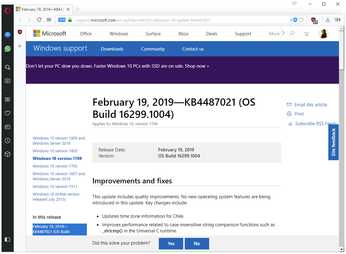Select Windows 10 version 1511 link

point(55,186)
